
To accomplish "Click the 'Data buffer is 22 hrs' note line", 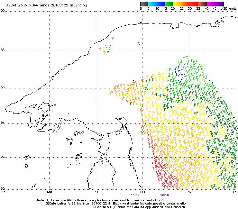I will coord(116,204).
